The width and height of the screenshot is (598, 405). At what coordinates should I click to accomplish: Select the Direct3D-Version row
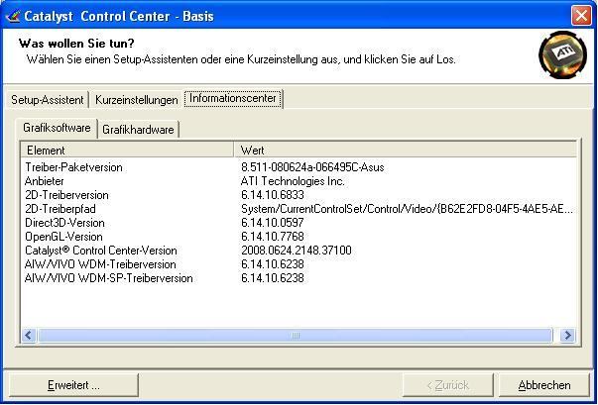(x=299, y=223)
